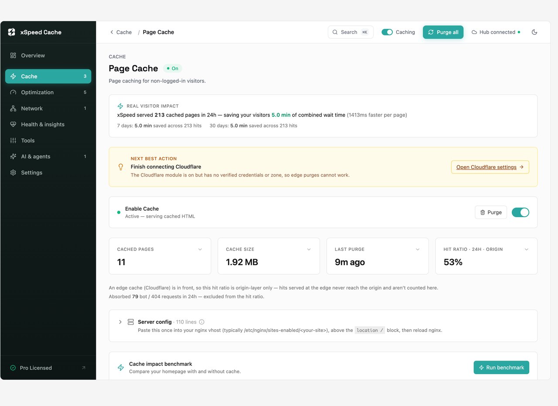Click the Page Cache main heading
Viewport: 558px width, 406px height.
tap(133, 68)
